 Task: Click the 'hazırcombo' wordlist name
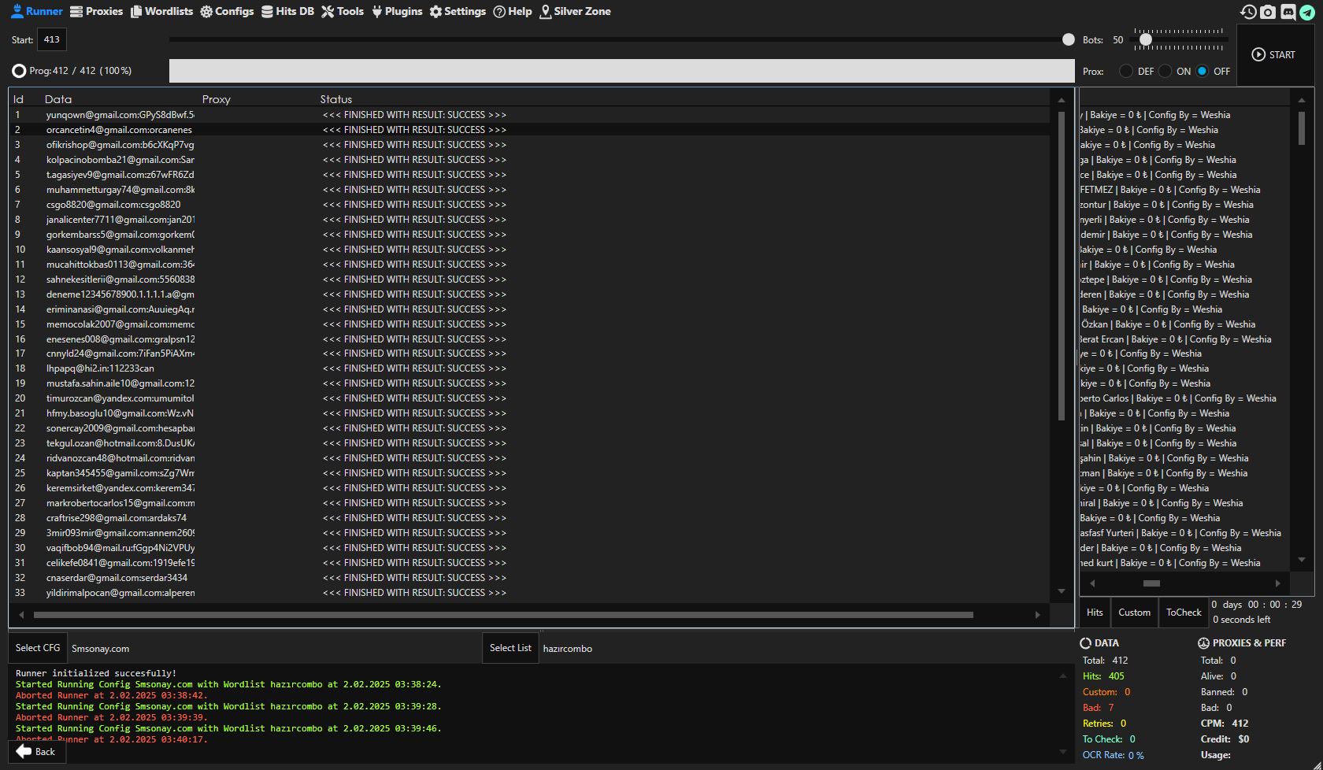click(567, 649)
